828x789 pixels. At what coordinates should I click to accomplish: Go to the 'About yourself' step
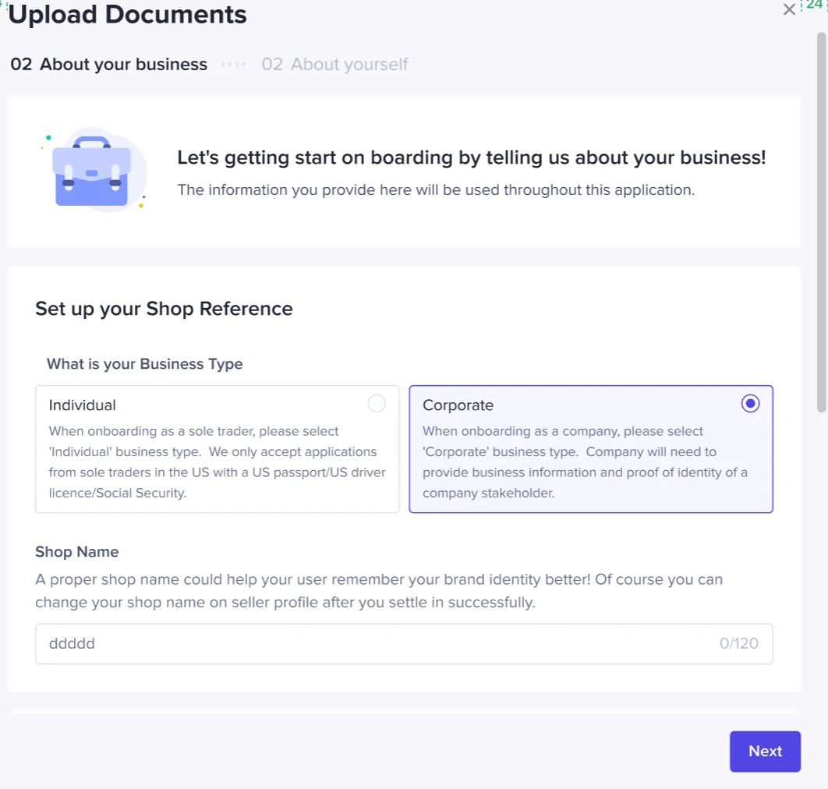pos(334,65)
